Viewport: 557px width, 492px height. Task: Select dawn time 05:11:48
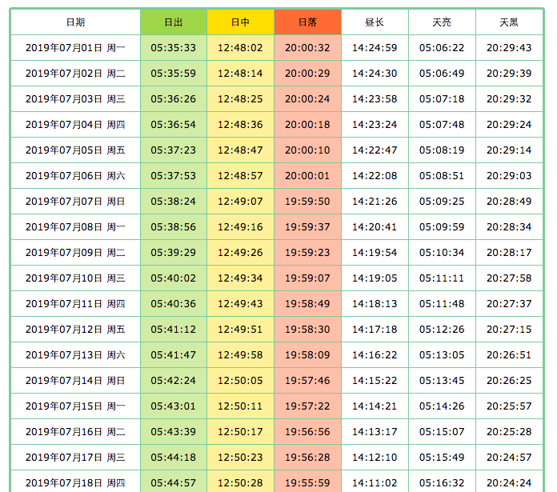442,304
